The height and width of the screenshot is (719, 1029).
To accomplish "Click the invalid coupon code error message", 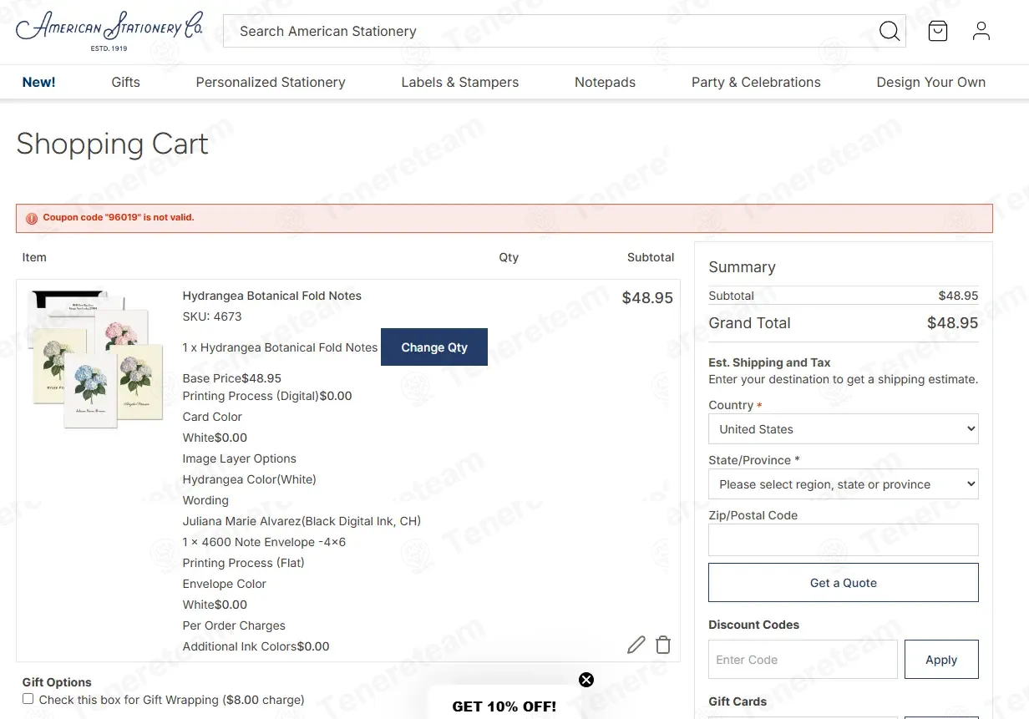I will click(119, 218).
